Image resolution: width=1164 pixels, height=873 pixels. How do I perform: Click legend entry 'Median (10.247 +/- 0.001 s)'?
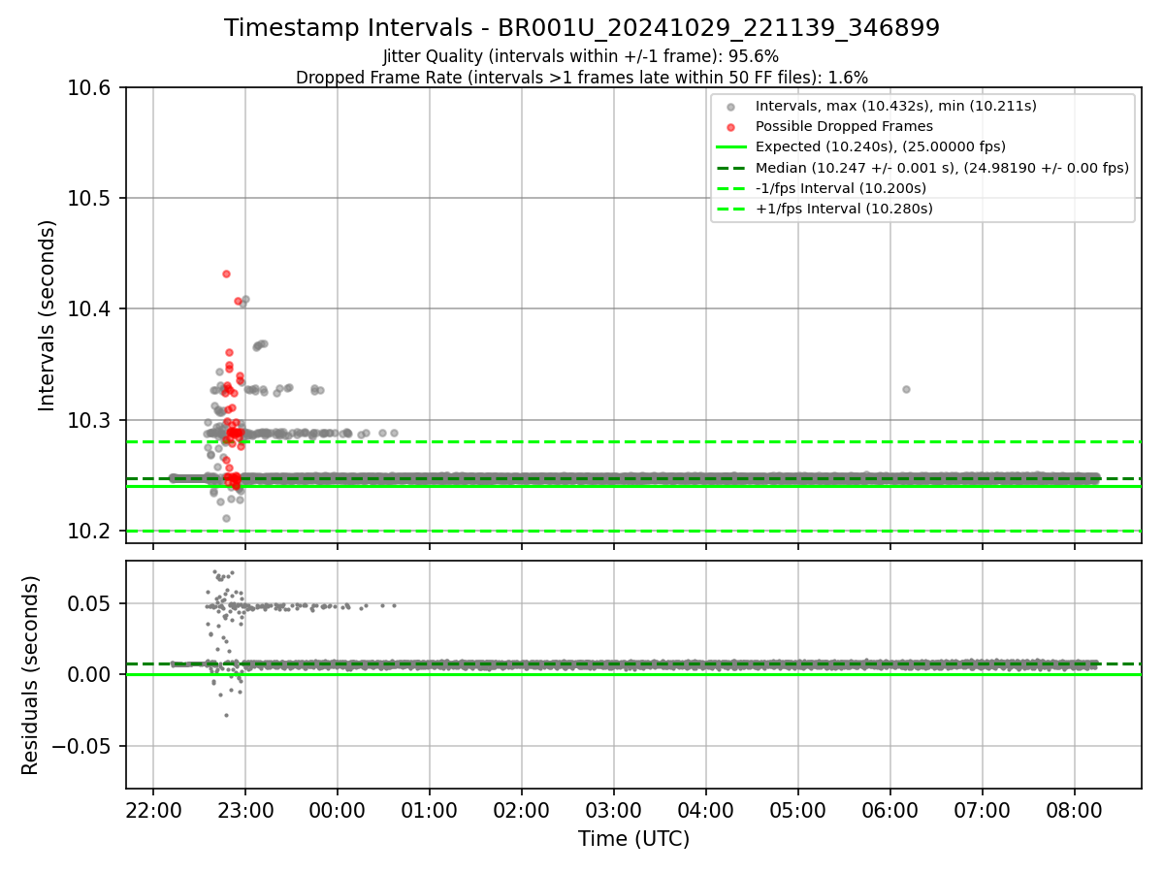tap(942, 167)
